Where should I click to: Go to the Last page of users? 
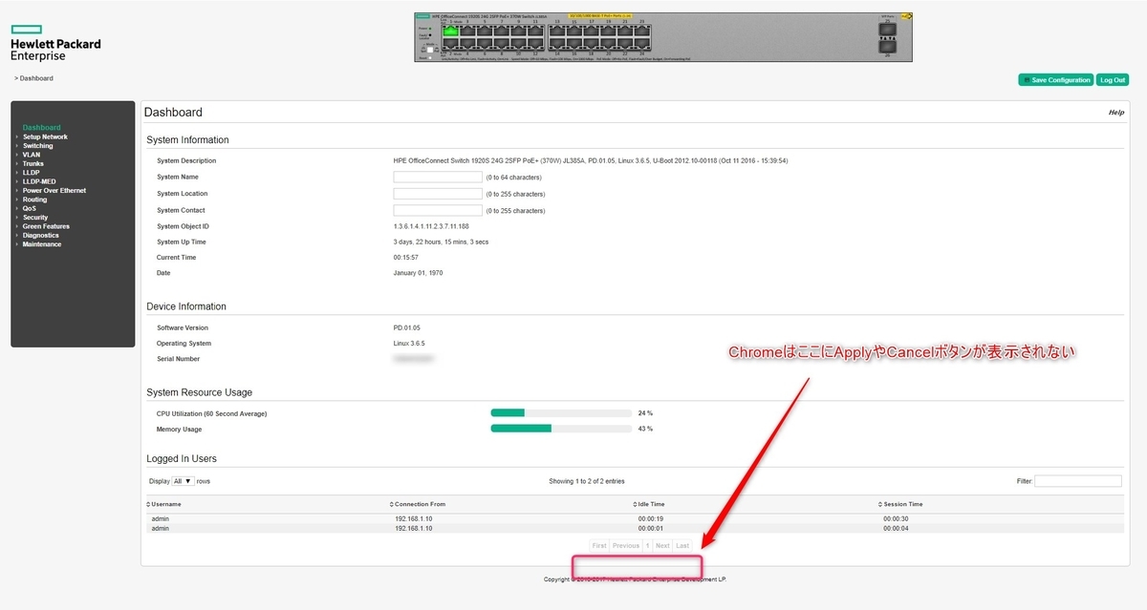[682, 546]
